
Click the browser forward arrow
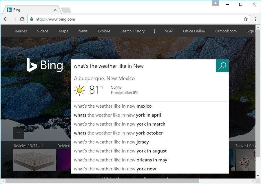14,19
